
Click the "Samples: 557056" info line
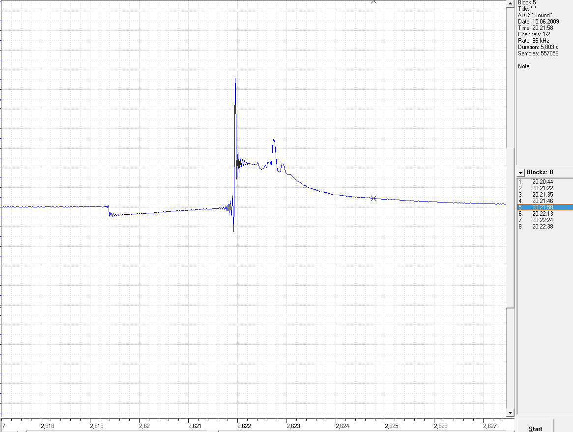tap(538, 53)
